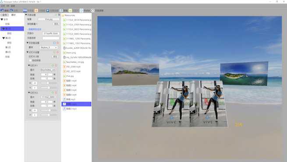Click the dotted-circle page preview toolbar icon
287x162 pixels.
[93, 11]
